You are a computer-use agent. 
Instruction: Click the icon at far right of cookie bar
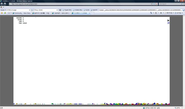[183, 10]
